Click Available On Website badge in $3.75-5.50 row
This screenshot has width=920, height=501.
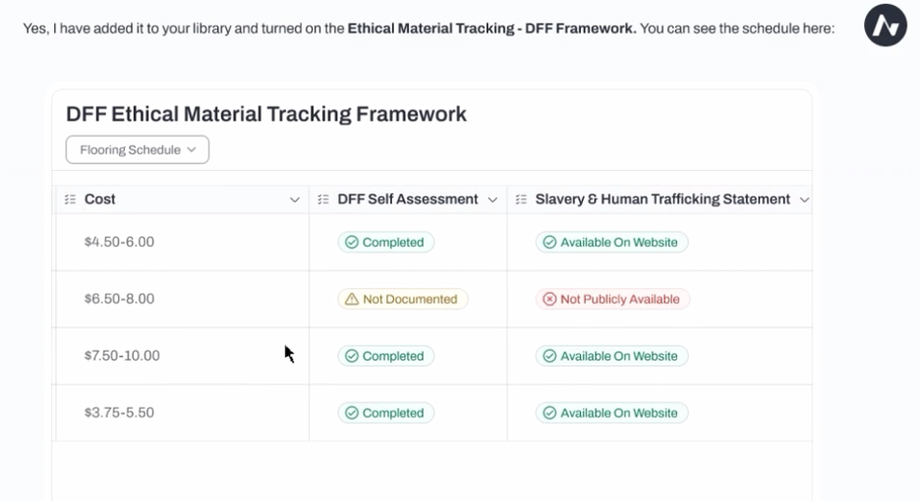tap(611, 413)
